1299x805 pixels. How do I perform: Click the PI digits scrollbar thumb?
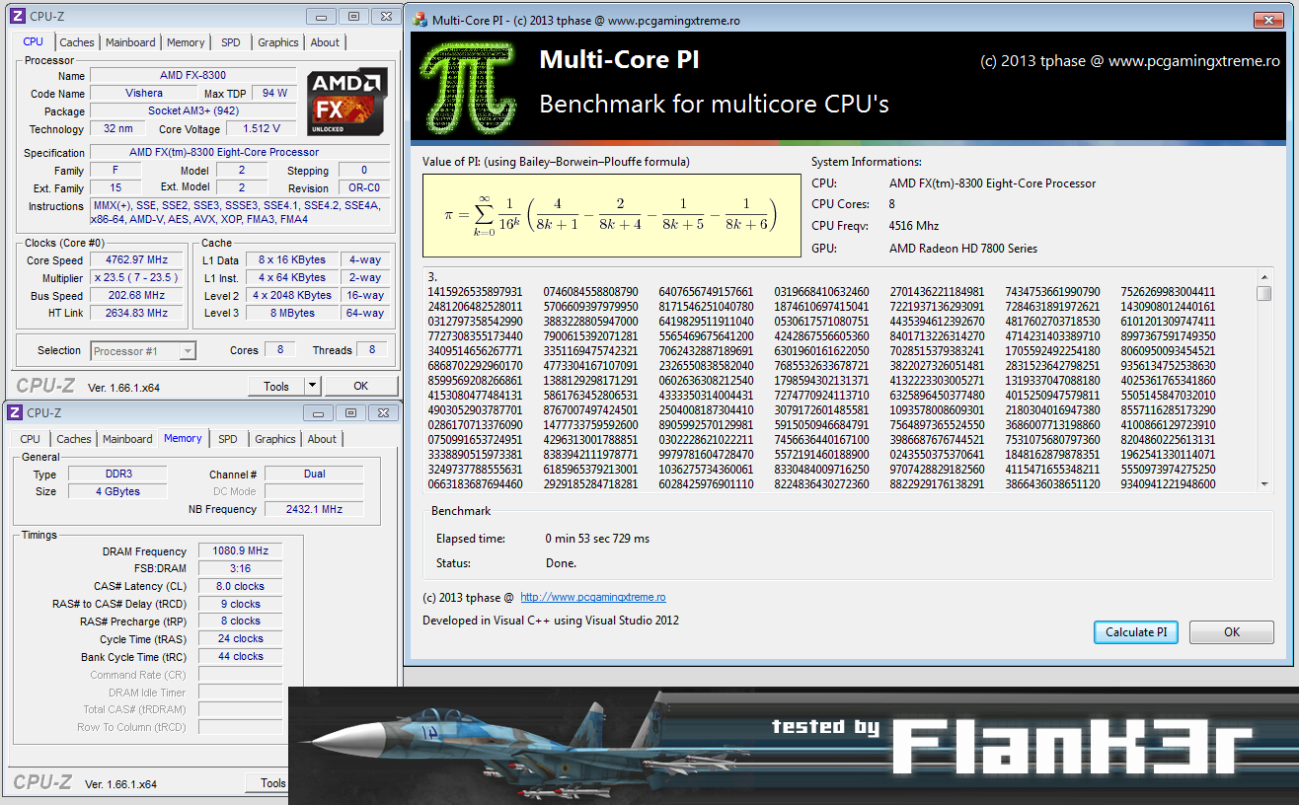click(1264, 293)
